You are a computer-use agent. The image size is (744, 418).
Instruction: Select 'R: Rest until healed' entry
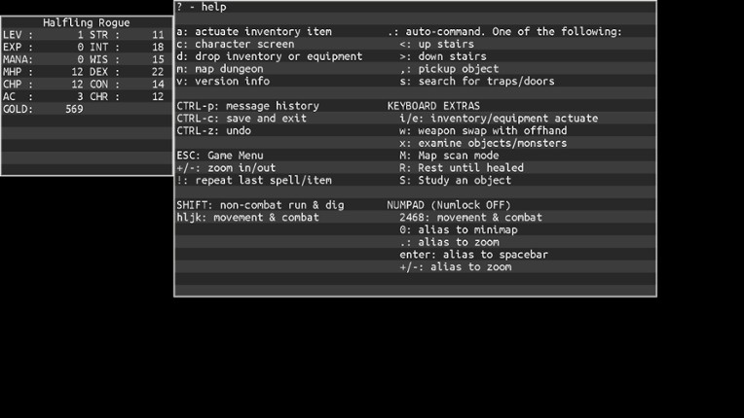pyautogui.click(x=462, y=168)
